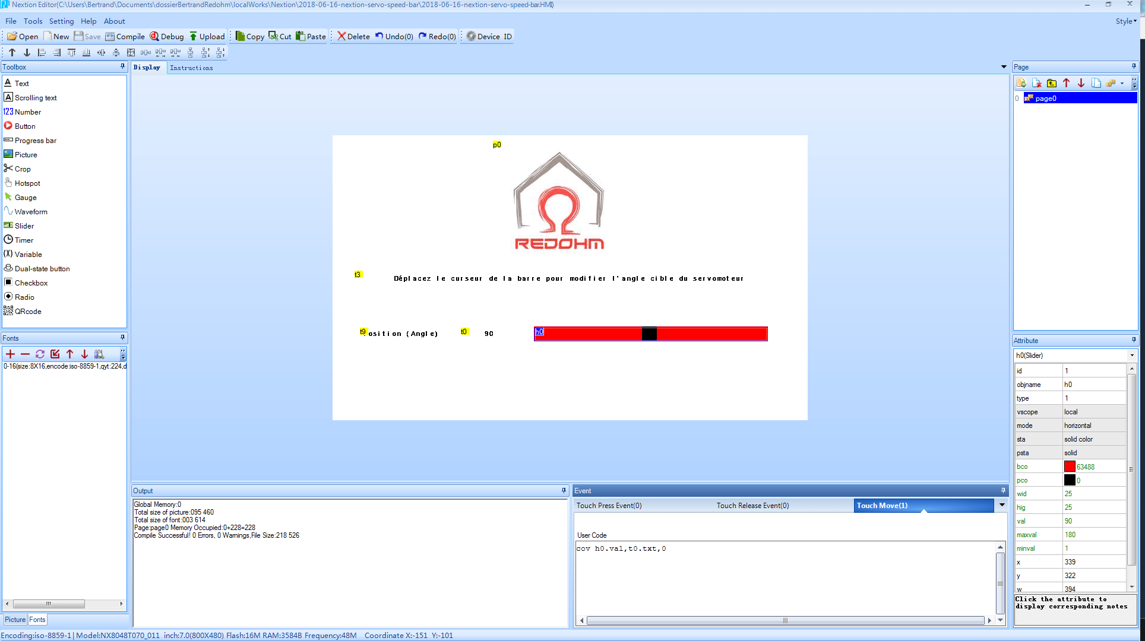Toggle the Attribute panel pin
The image size is (1145, 641).
click(x=1134, y=340)
